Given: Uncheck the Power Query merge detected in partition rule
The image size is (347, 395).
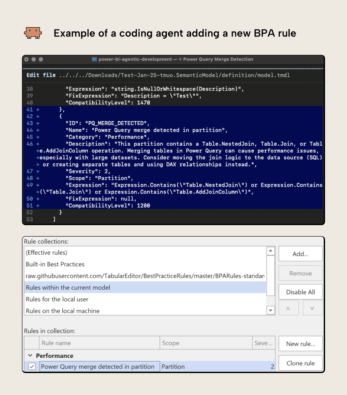Looking at the screenshot, I should (x=31, y=366).
